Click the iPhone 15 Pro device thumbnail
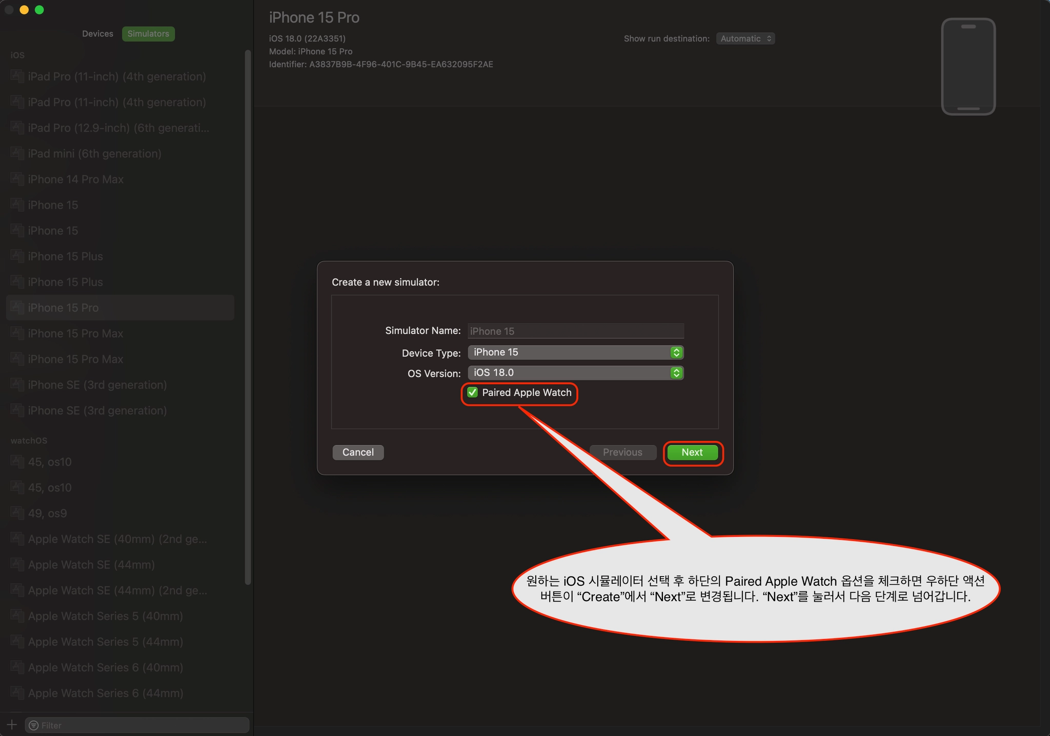This screenshot has height=736, width=1050. (x=968, y=67)
